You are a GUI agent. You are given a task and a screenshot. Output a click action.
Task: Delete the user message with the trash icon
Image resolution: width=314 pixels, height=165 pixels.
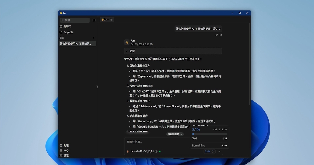(x=221, y=35)
